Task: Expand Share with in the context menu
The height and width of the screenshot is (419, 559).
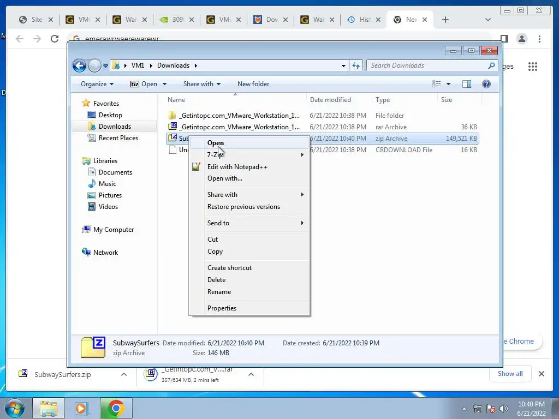Action: (249, 195)
